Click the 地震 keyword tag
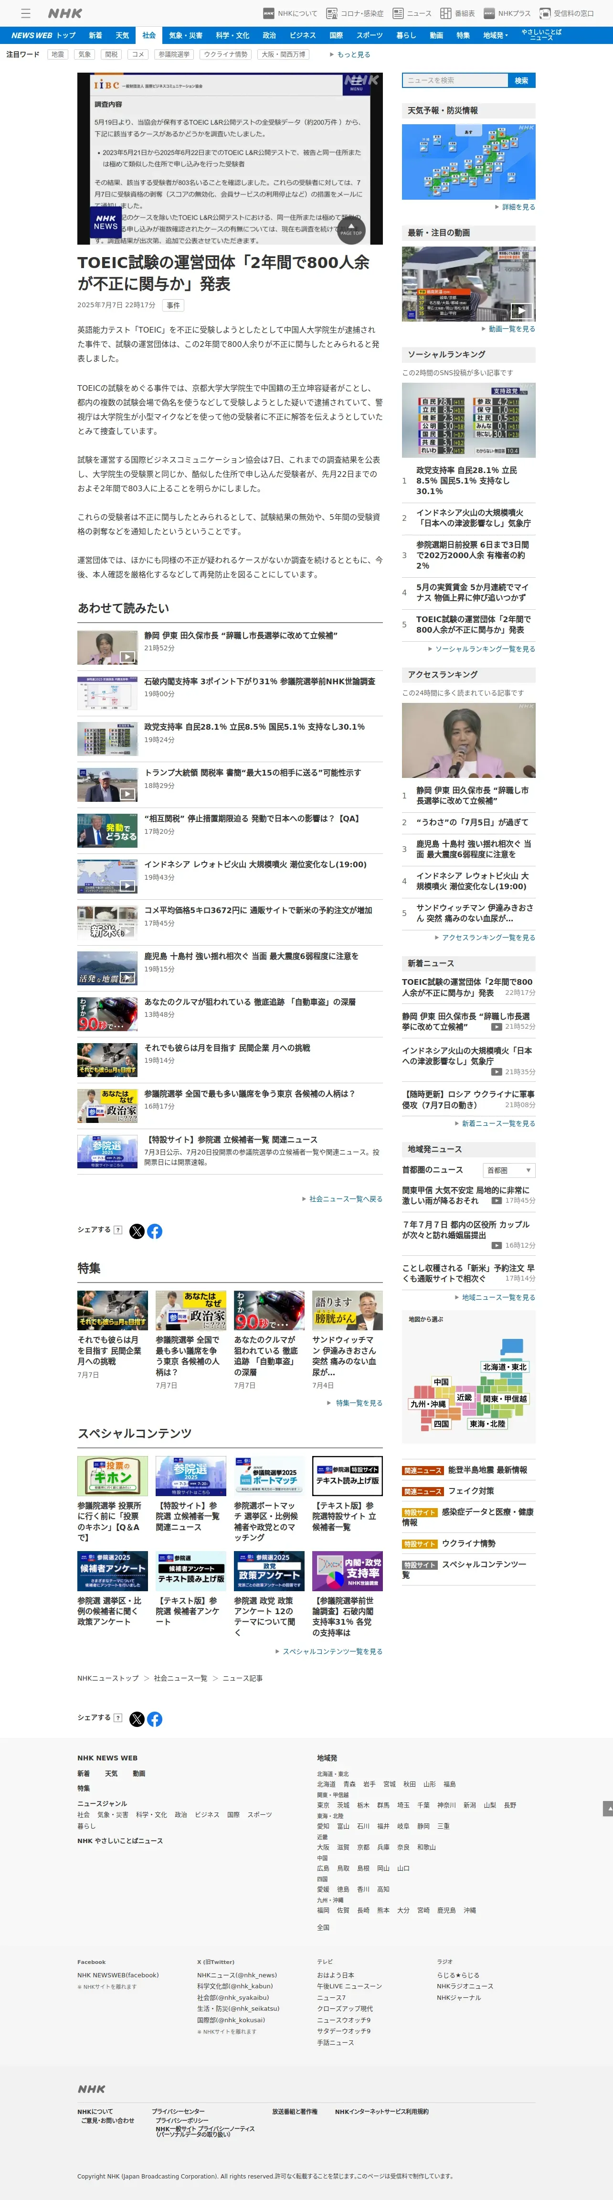This screenshot has width=613, height=2200. pos(57,54)
